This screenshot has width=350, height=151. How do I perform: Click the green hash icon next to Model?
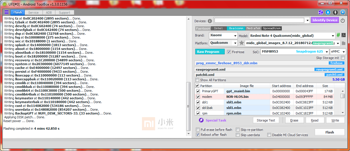[338, 35]
